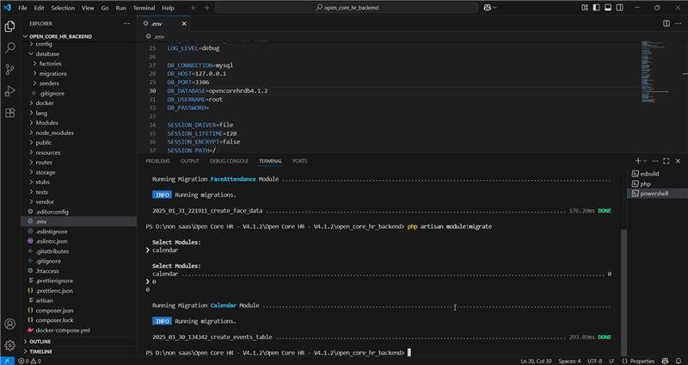The height and width of the screenshot is (365, 688).
Task: Open the File menu
Action: (22, 8)
